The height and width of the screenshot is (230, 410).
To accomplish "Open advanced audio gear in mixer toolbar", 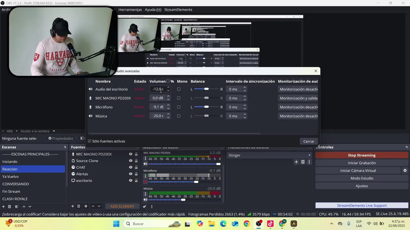I will tap(145, 207).
